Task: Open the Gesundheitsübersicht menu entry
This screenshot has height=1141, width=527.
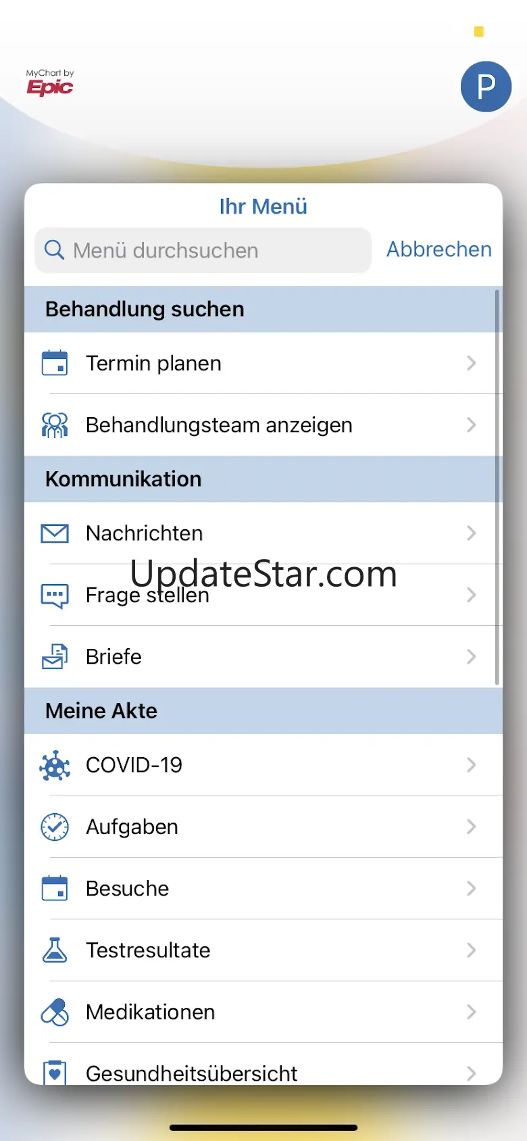Action: (x=263, y=1068)
